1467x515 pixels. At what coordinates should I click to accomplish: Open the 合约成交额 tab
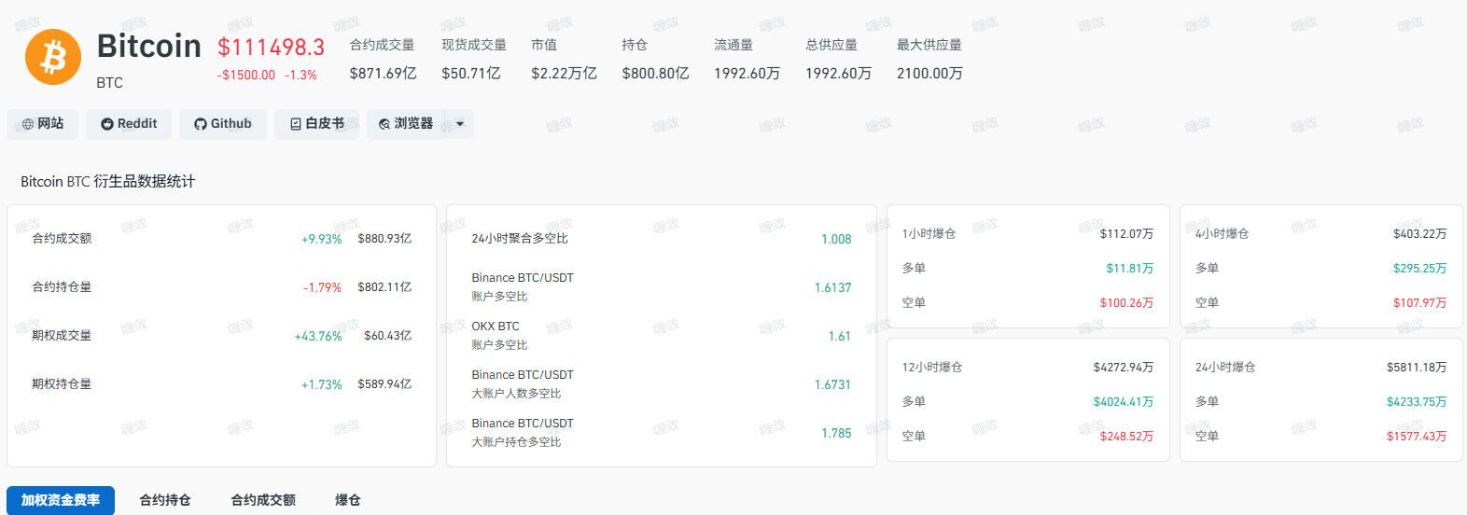[263, 500]
